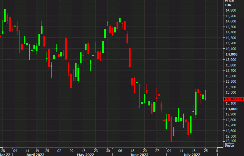The width and height of the screenshot is (244, 156).
Task: Click the 14,300 price axis label
Action: point(231,38)
